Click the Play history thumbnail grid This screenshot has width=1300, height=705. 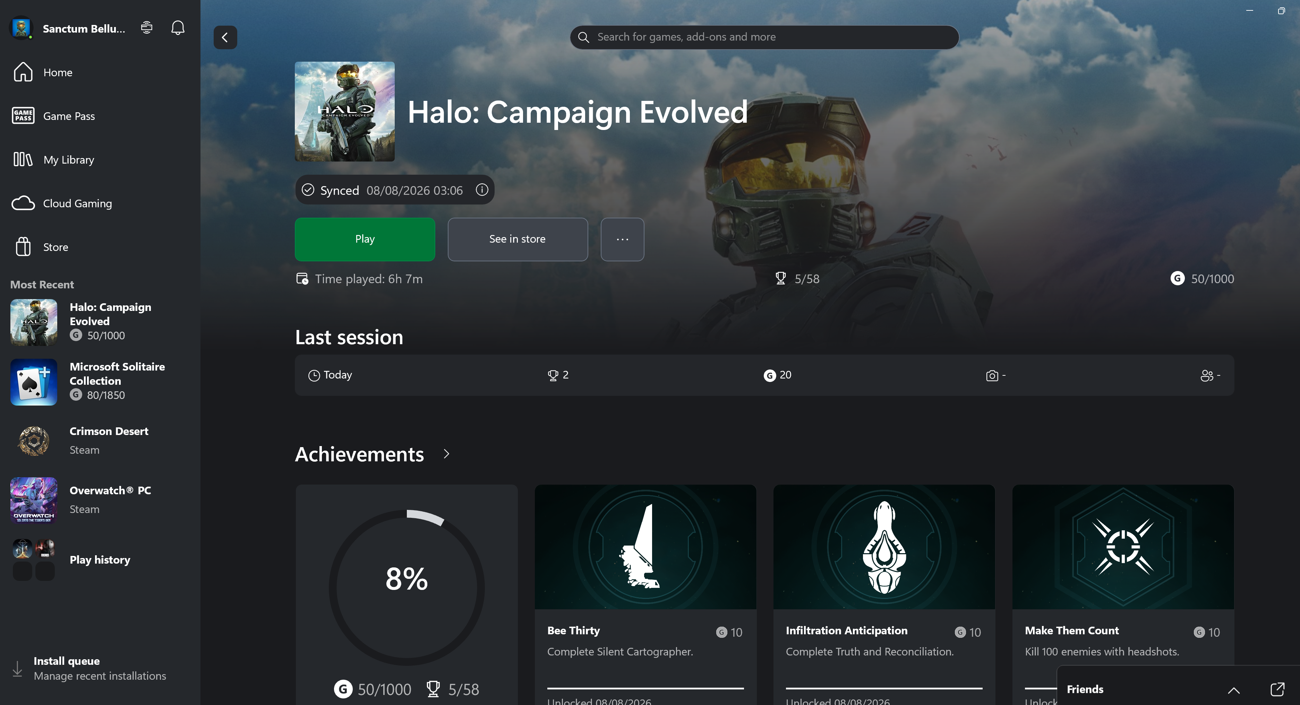[34, 560]
